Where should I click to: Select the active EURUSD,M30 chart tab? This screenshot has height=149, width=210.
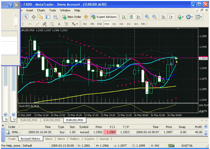[75, 120]
